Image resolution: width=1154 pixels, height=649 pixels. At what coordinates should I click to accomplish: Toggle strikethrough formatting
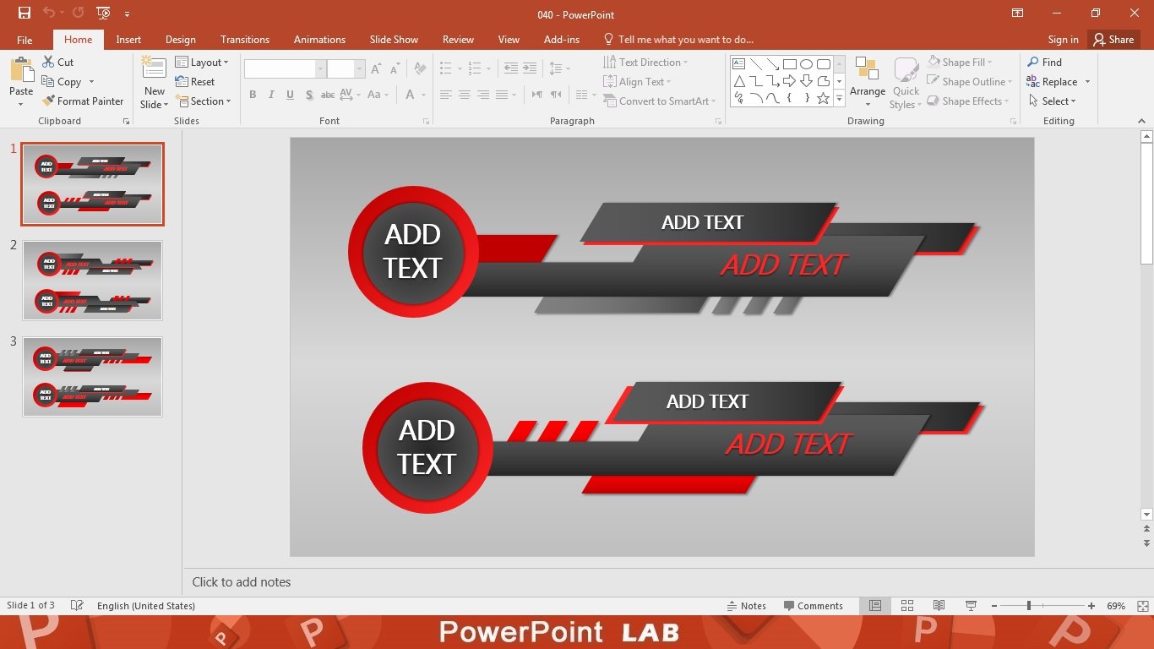[x=328, y=95]
